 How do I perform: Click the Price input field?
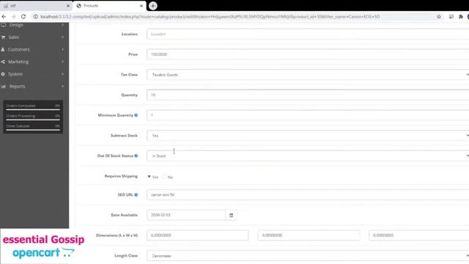(308, 54)
